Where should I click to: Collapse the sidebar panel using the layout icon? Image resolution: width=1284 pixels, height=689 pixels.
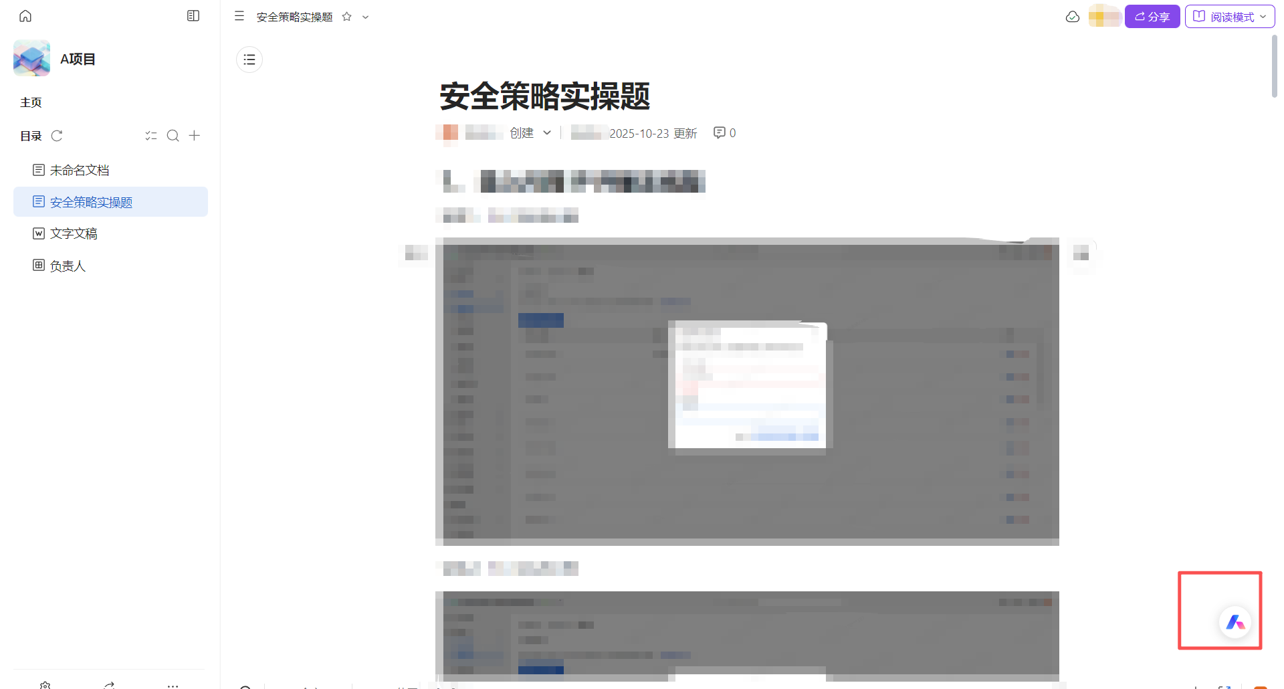point(193,16)
